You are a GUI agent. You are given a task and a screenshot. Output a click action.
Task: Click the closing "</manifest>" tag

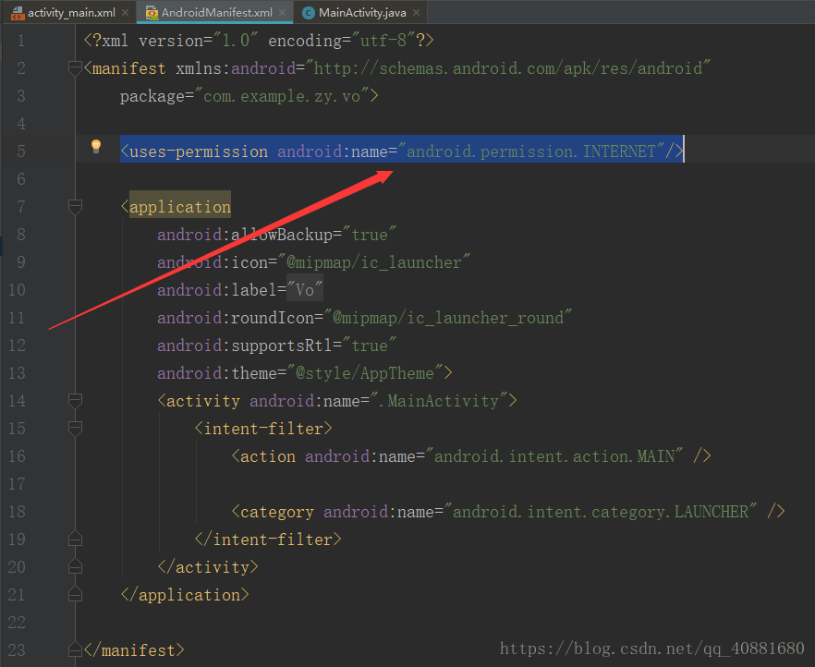(134, 649)
